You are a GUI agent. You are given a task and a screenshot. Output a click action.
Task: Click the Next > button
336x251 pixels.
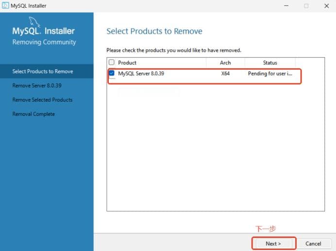273,244
